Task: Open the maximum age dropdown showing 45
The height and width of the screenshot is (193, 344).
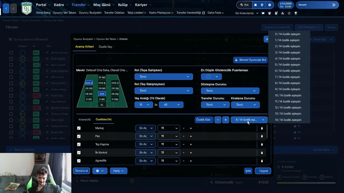Action: click(171, 105)
